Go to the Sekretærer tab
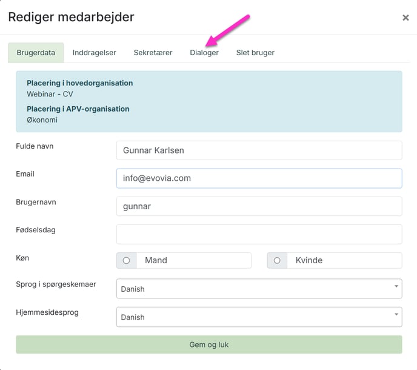 tap(153, 53)
